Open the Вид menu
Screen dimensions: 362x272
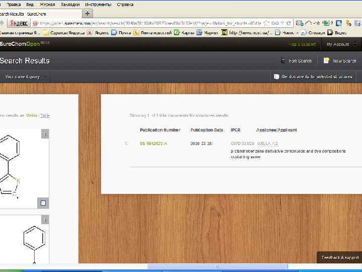click(x=30, y=5)
